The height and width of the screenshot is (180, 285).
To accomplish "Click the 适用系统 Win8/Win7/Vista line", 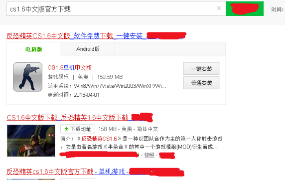I will (x=107, y=86).
